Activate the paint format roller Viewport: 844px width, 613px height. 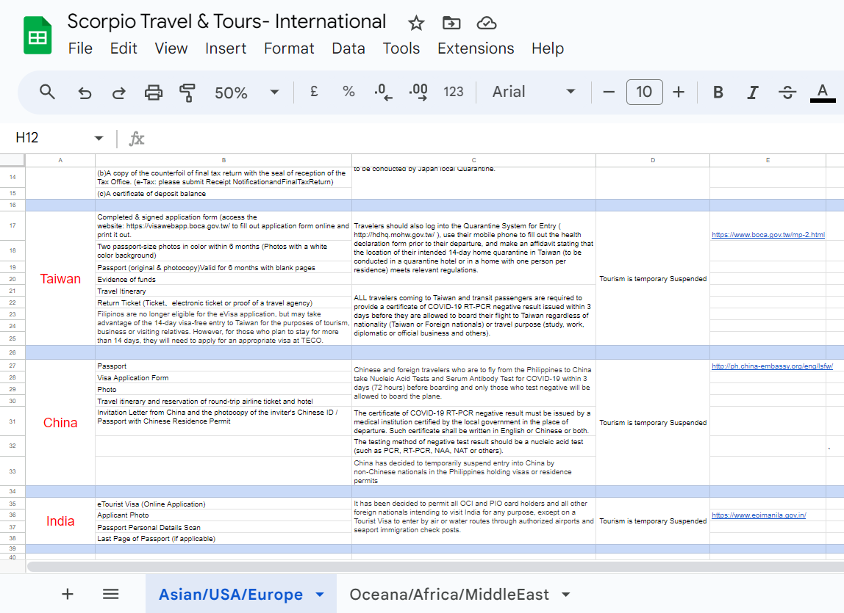pyautogui.click(x=187, y=93)
